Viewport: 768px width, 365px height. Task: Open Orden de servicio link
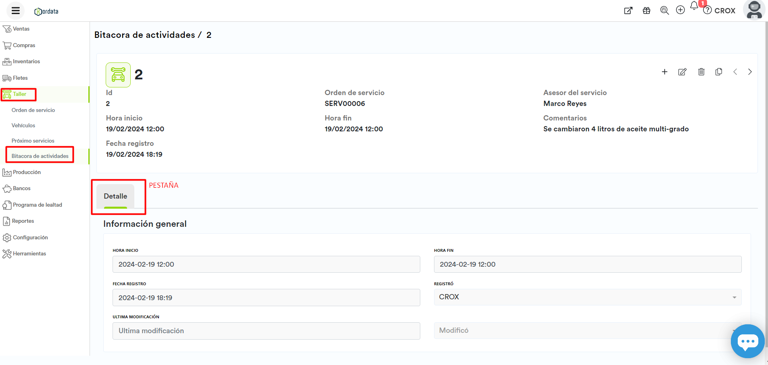click(x=33, y=110)
